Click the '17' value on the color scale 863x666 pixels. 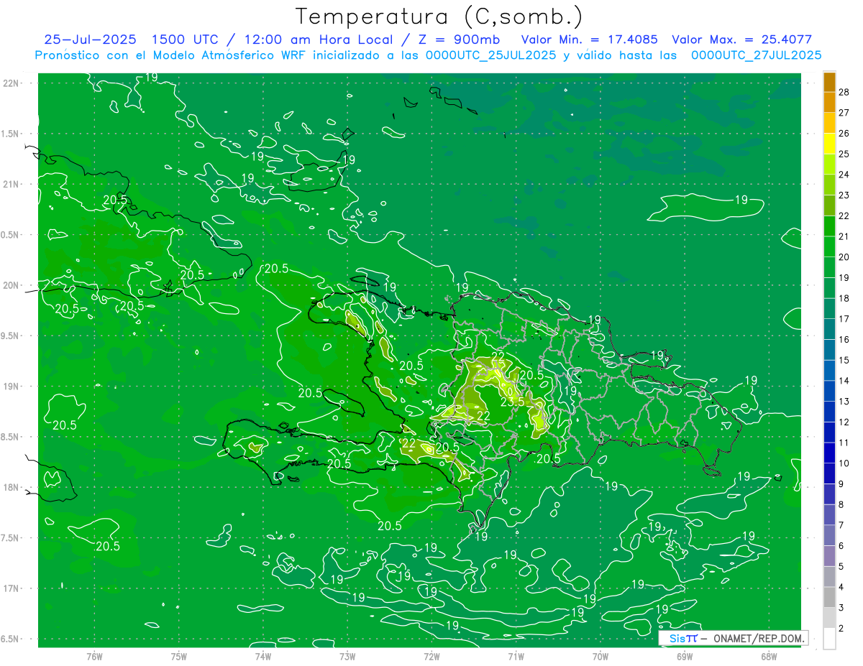(x=844, y=319)
